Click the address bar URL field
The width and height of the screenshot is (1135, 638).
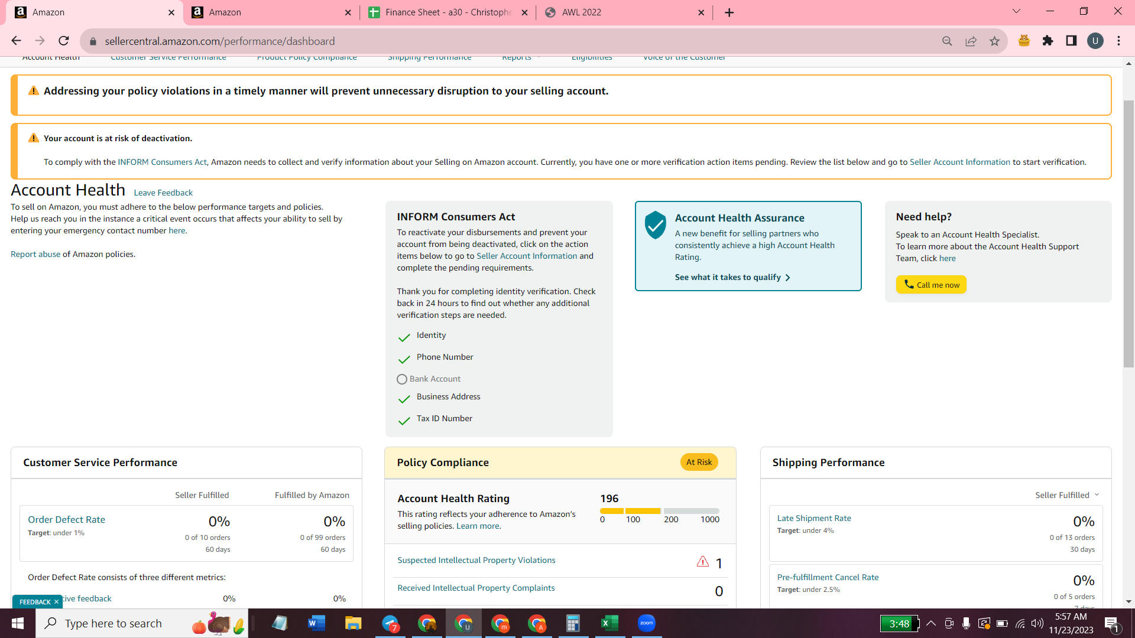tap(514, 41)
